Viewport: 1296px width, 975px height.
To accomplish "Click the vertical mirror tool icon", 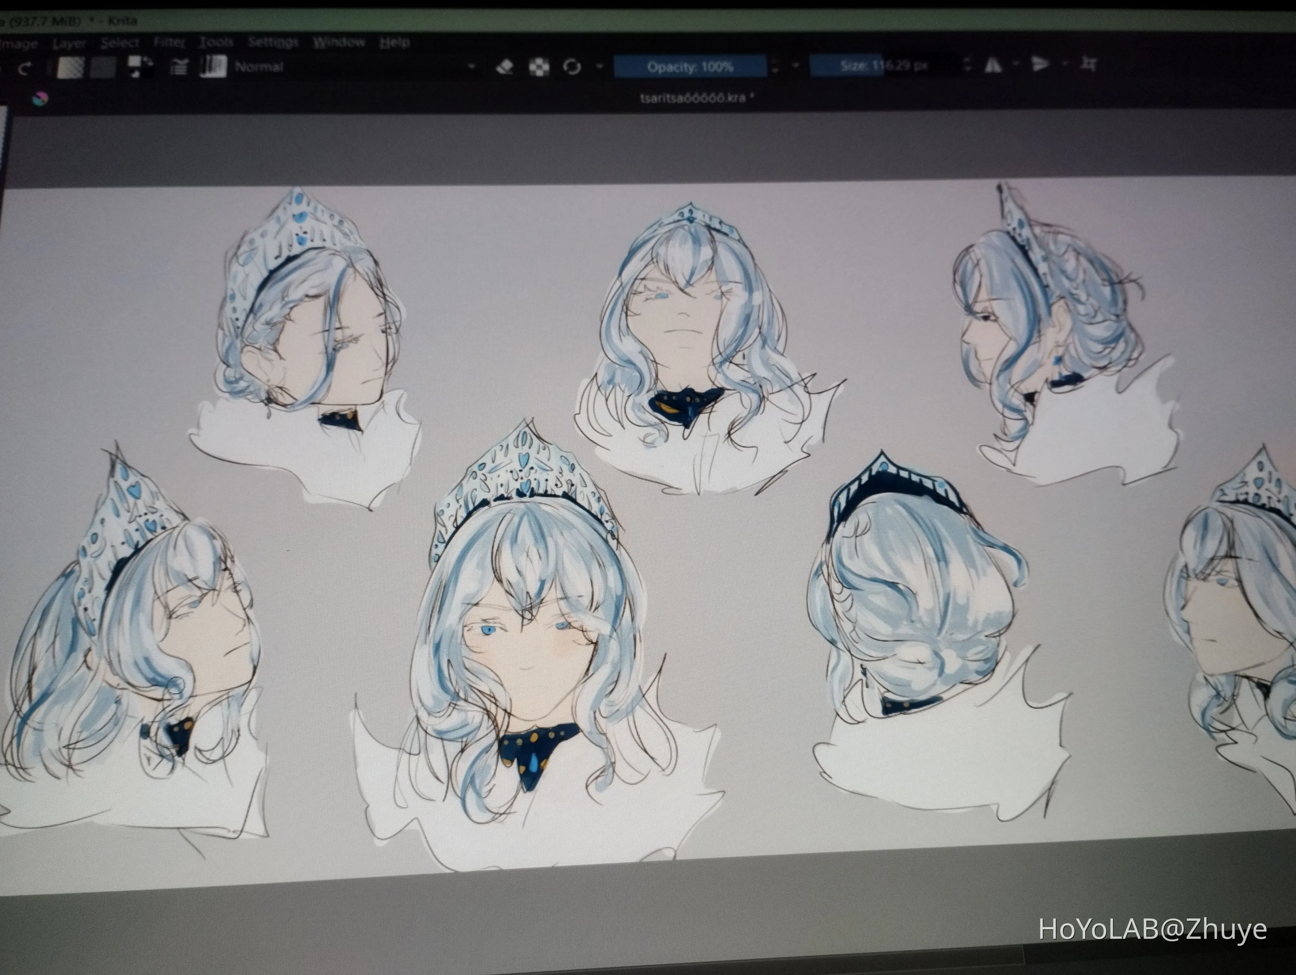I will point(1040,64).
